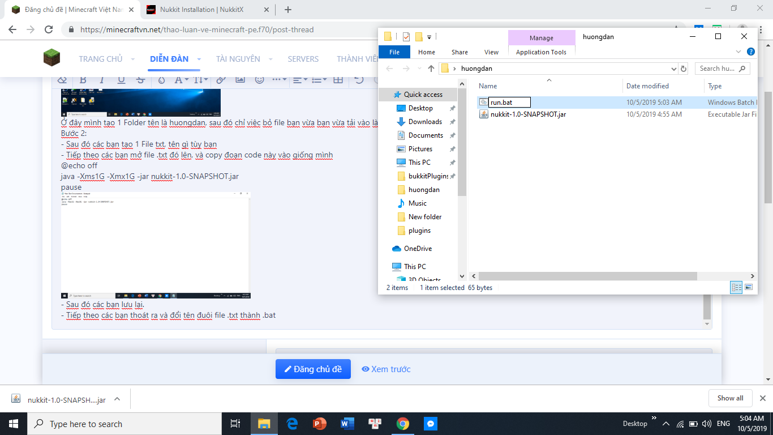Expand the TRANG CHỦ submenu arrow
Image resolution: width=773 pixels, height=435 pixels.
coord(133,59)
